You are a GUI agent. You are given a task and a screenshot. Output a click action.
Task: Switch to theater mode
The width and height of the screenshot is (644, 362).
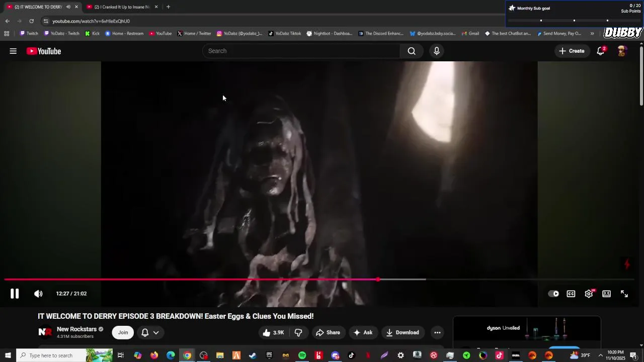point(607,294)
